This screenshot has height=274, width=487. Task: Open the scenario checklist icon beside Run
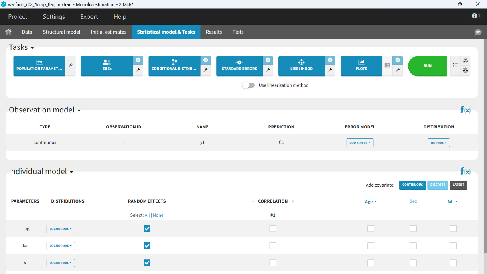click(455, 65)
